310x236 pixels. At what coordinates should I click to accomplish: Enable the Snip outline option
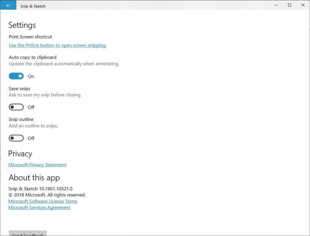16,138
